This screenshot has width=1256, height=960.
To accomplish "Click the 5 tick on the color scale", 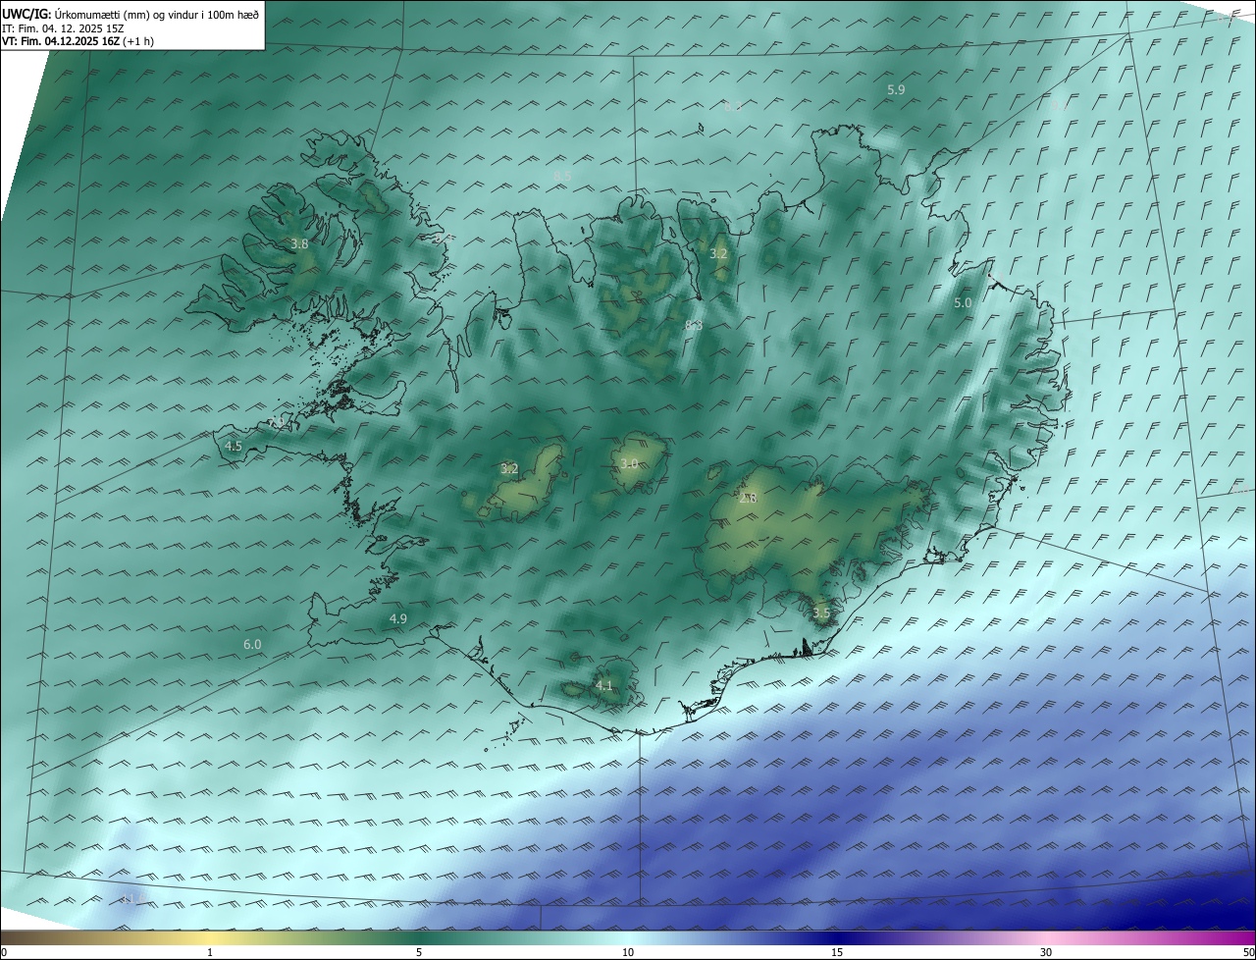I will (419, 952).
